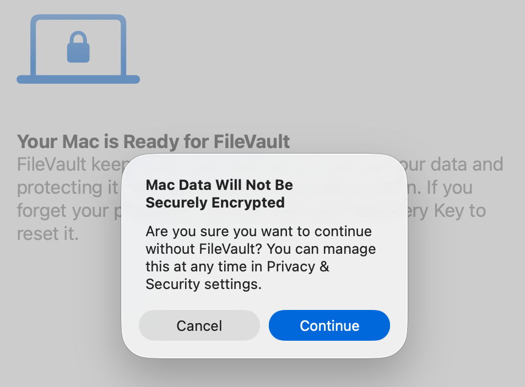Click the padlock inside the laptop icon
The image size is (525, 387).
78,47
